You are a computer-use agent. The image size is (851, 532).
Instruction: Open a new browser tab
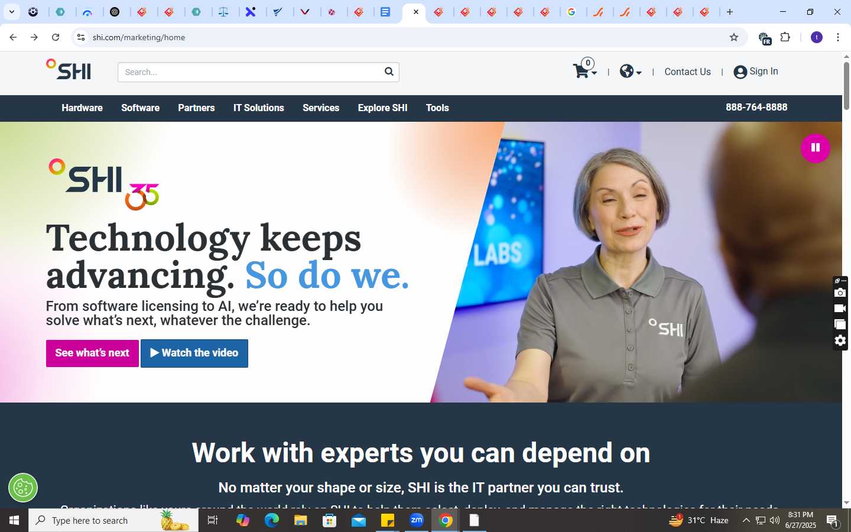pos(730,12)
